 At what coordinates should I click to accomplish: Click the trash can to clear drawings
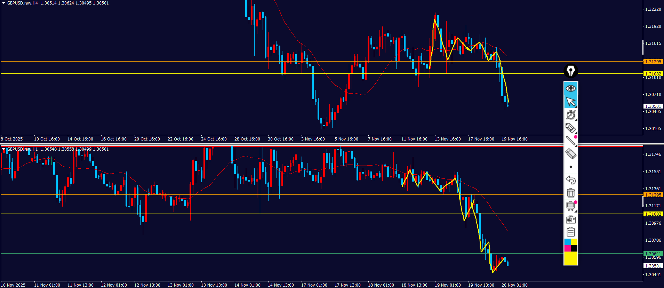pos(570,193)
